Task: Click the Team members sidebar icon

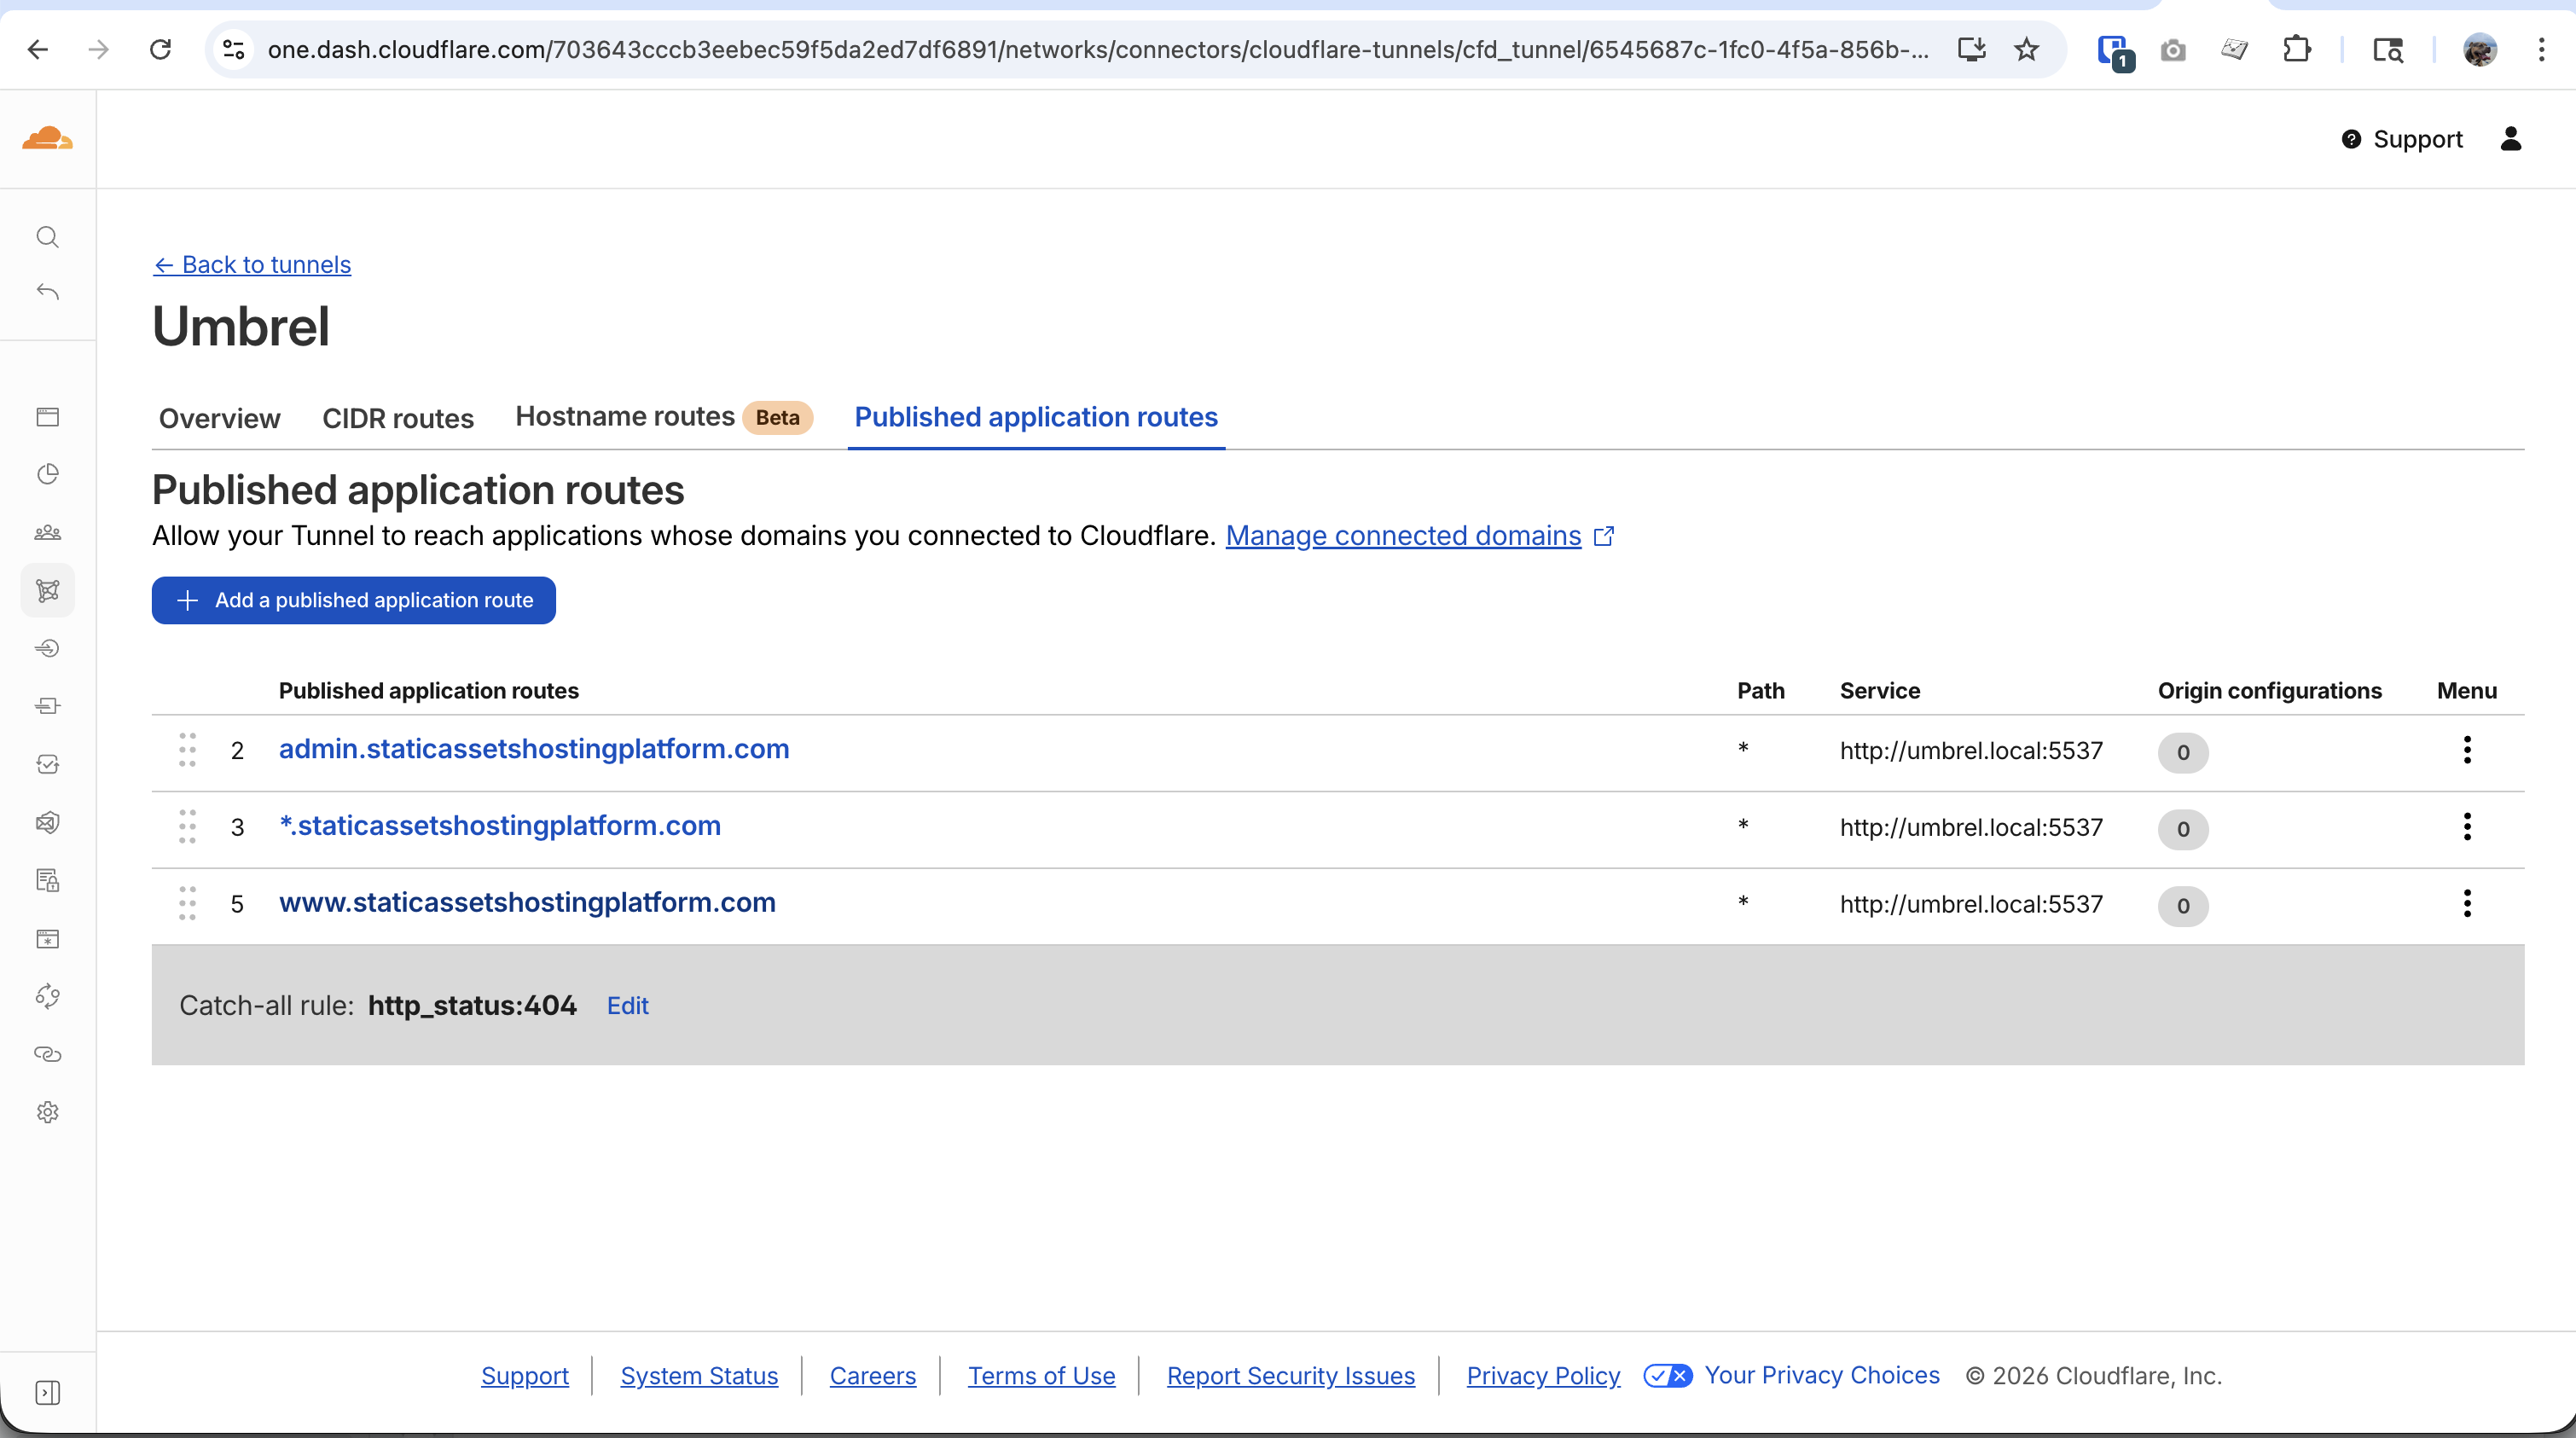Action: click(x=47, y=532)
